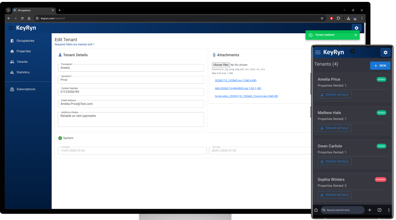The image size is (396, 220).
Task: Click the Attachments paperclip icon
Action: tap(214, 55)
